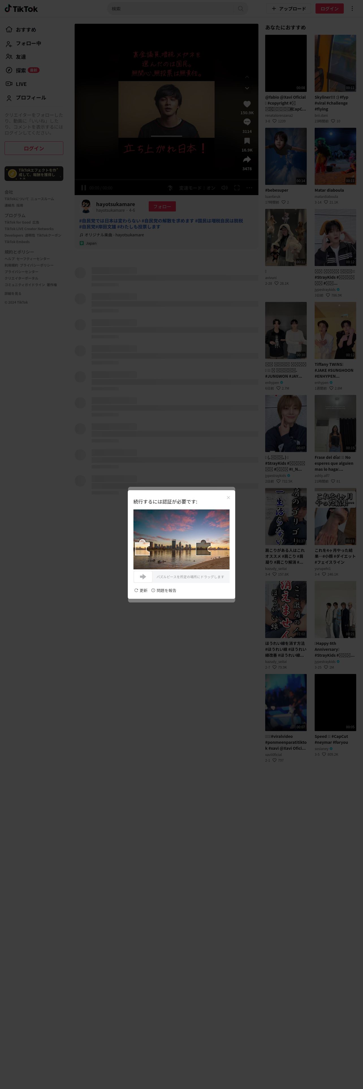This screenshot has height=1089, width=363.
Task: Open the プロフィール Profile sidebar item
Action: pyautogui.click(x=26, y=98)
